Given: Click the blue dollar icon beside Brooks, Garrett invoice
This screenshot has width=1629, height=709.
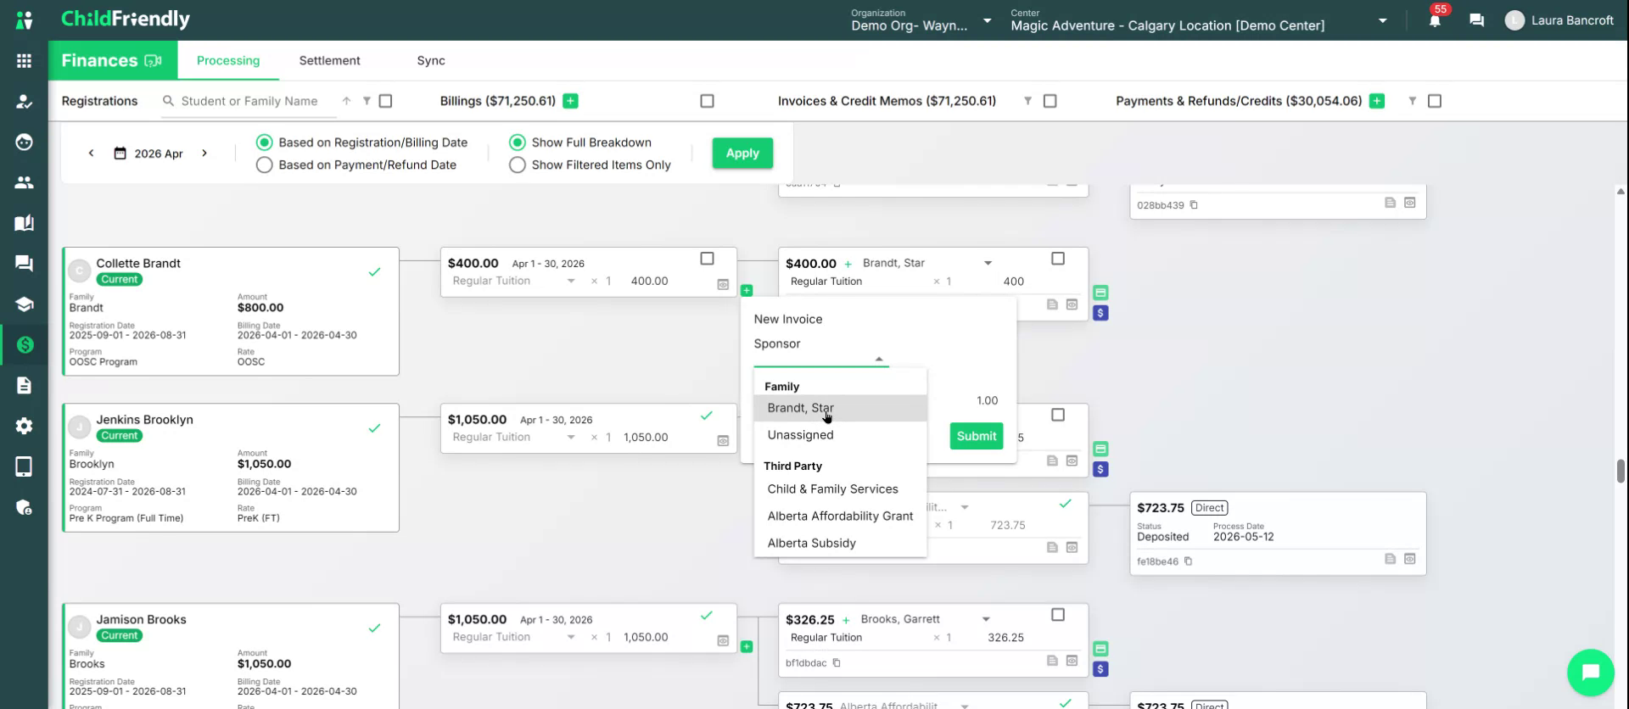Looking at the screenshot, I should pyautogui.click(x=1100, y=669).
